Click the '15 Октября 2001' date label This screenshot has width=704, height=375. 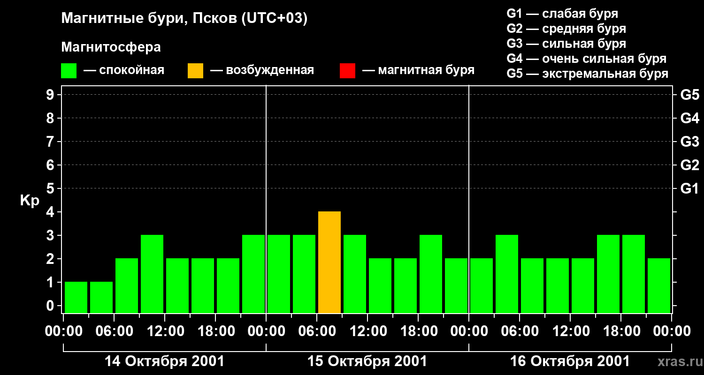point(367,361)
